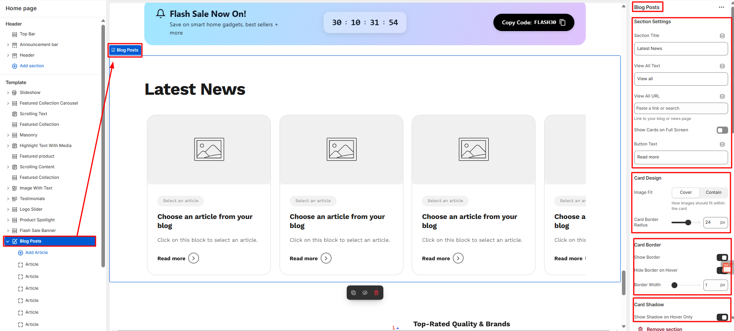Click the hide section eye icon
Image resolution: width=734 pixels, height=331 pixels.
365,292
